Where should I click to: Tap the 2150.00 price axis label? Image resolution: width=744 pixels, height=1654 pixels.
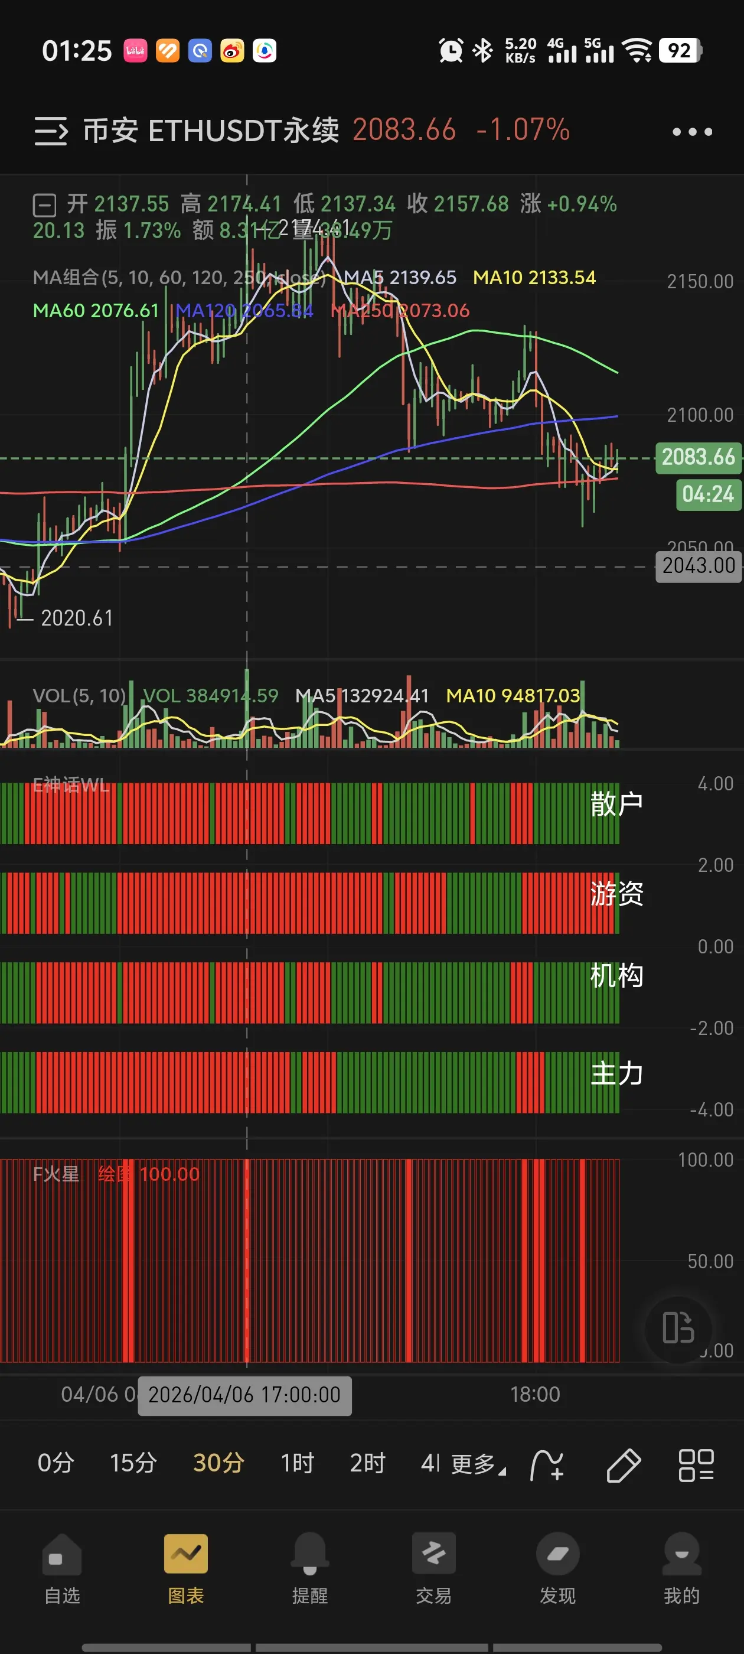coord(700,282)
